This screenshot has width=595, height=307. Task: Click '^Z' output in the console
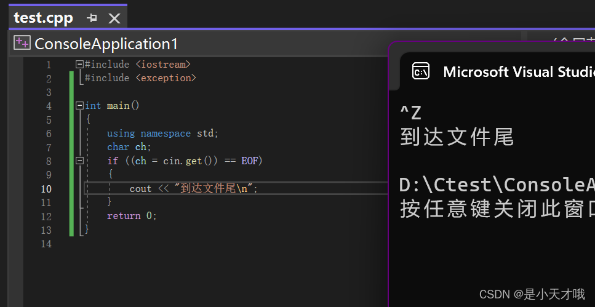tap(410, 113)
